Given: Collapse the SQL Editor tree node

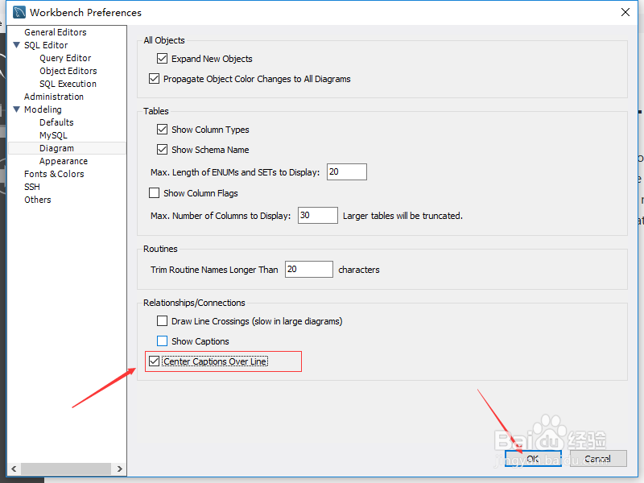Looking at the screenshot, I should (16, 45).
